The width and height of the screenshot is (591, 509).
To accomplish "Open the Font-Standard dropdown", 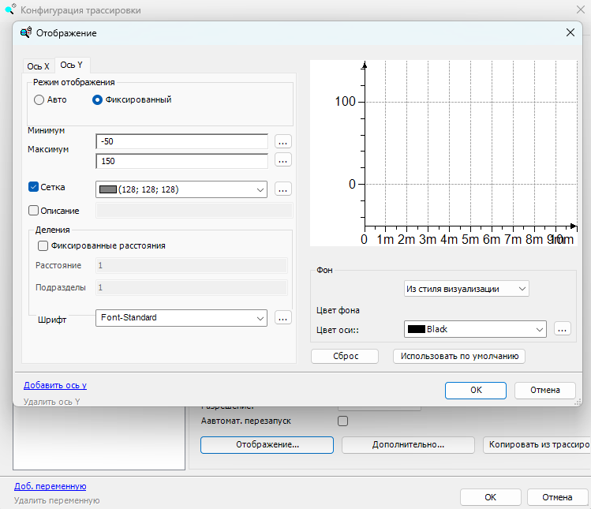I will click(x=260, y=317).
